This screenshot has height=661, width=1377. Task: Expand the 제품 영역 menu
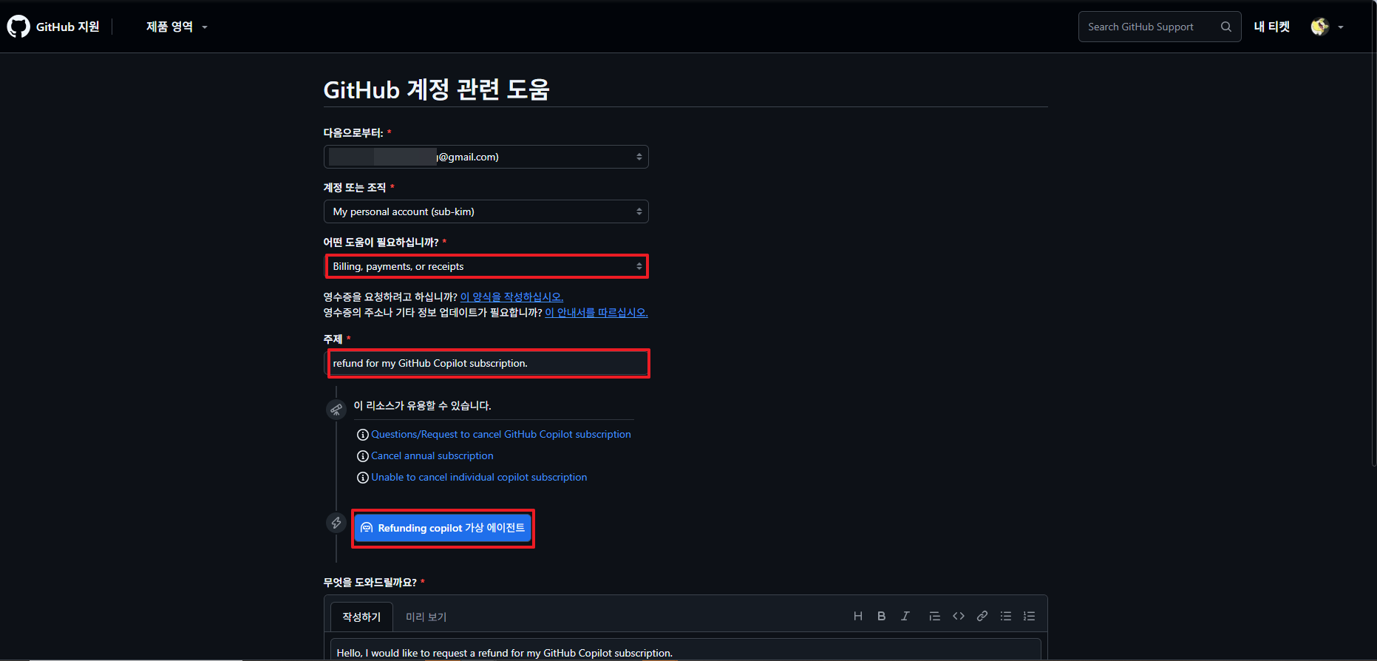pyautogui.click(x=177, y=27)
